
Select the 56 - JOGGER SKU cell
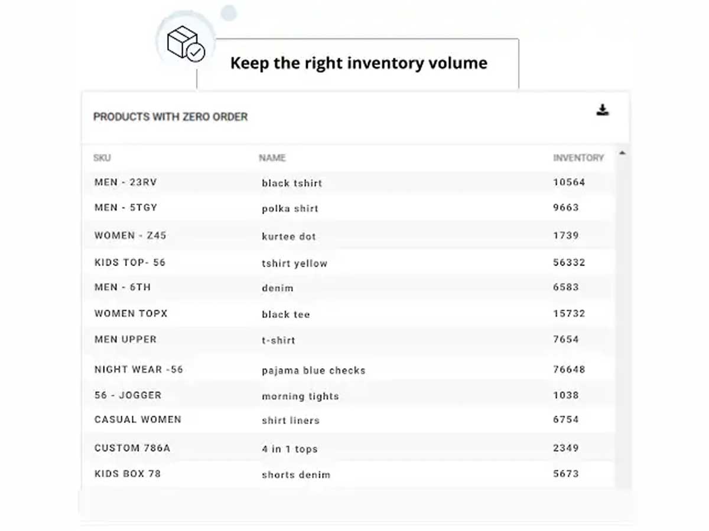[x=128, y=395]
